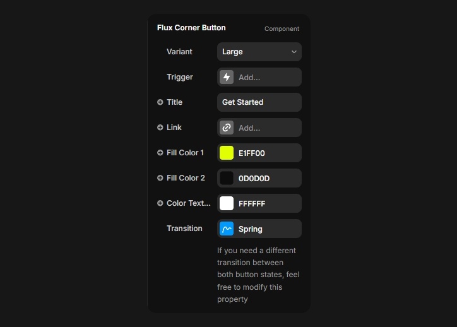457x327 pixels.
Task: Open the Transition Spring selector
Action: coord(266,229)
